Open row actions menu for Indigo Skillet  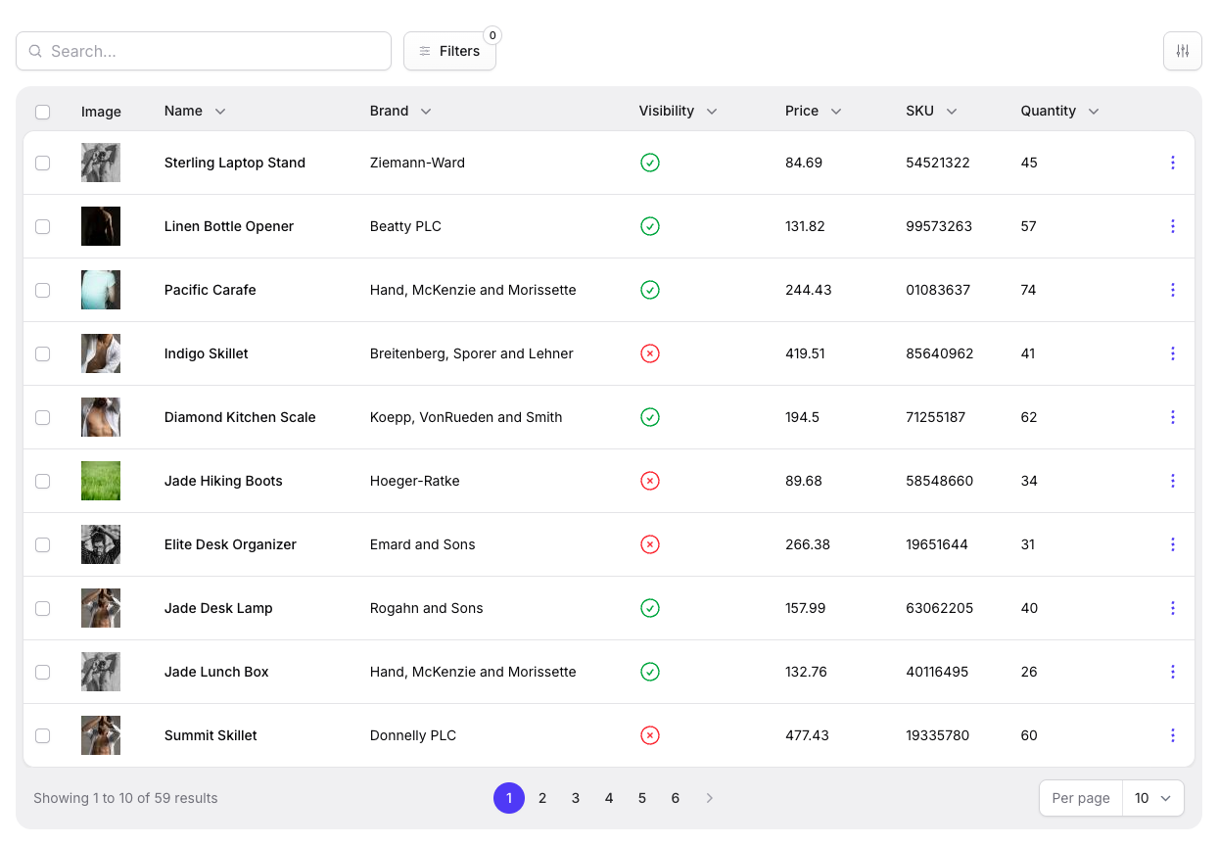pos(1172,353)
